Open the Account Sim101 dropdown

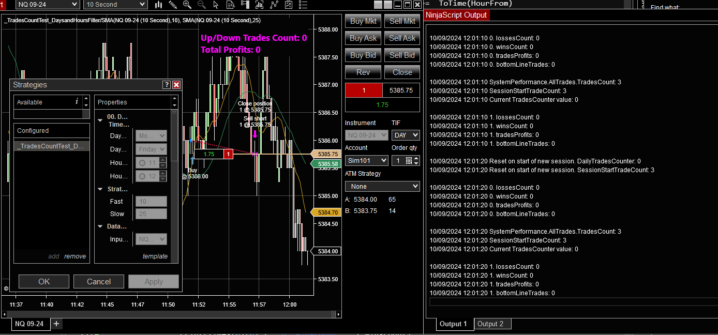point(367,160)
